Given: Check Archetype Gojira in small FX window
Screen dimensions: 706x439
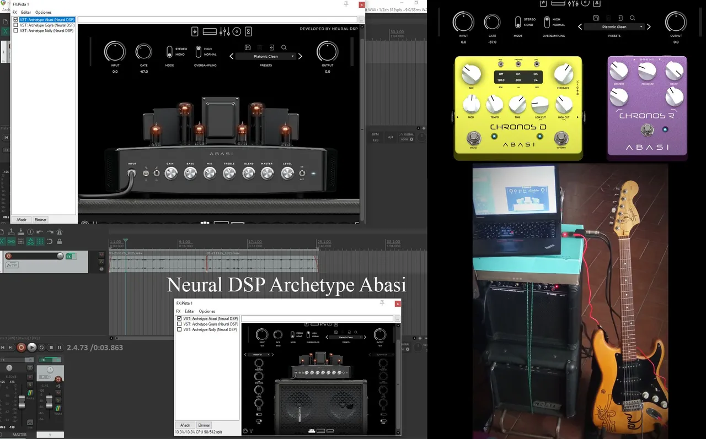Looking at the screenshot, I should coord(179,324).
